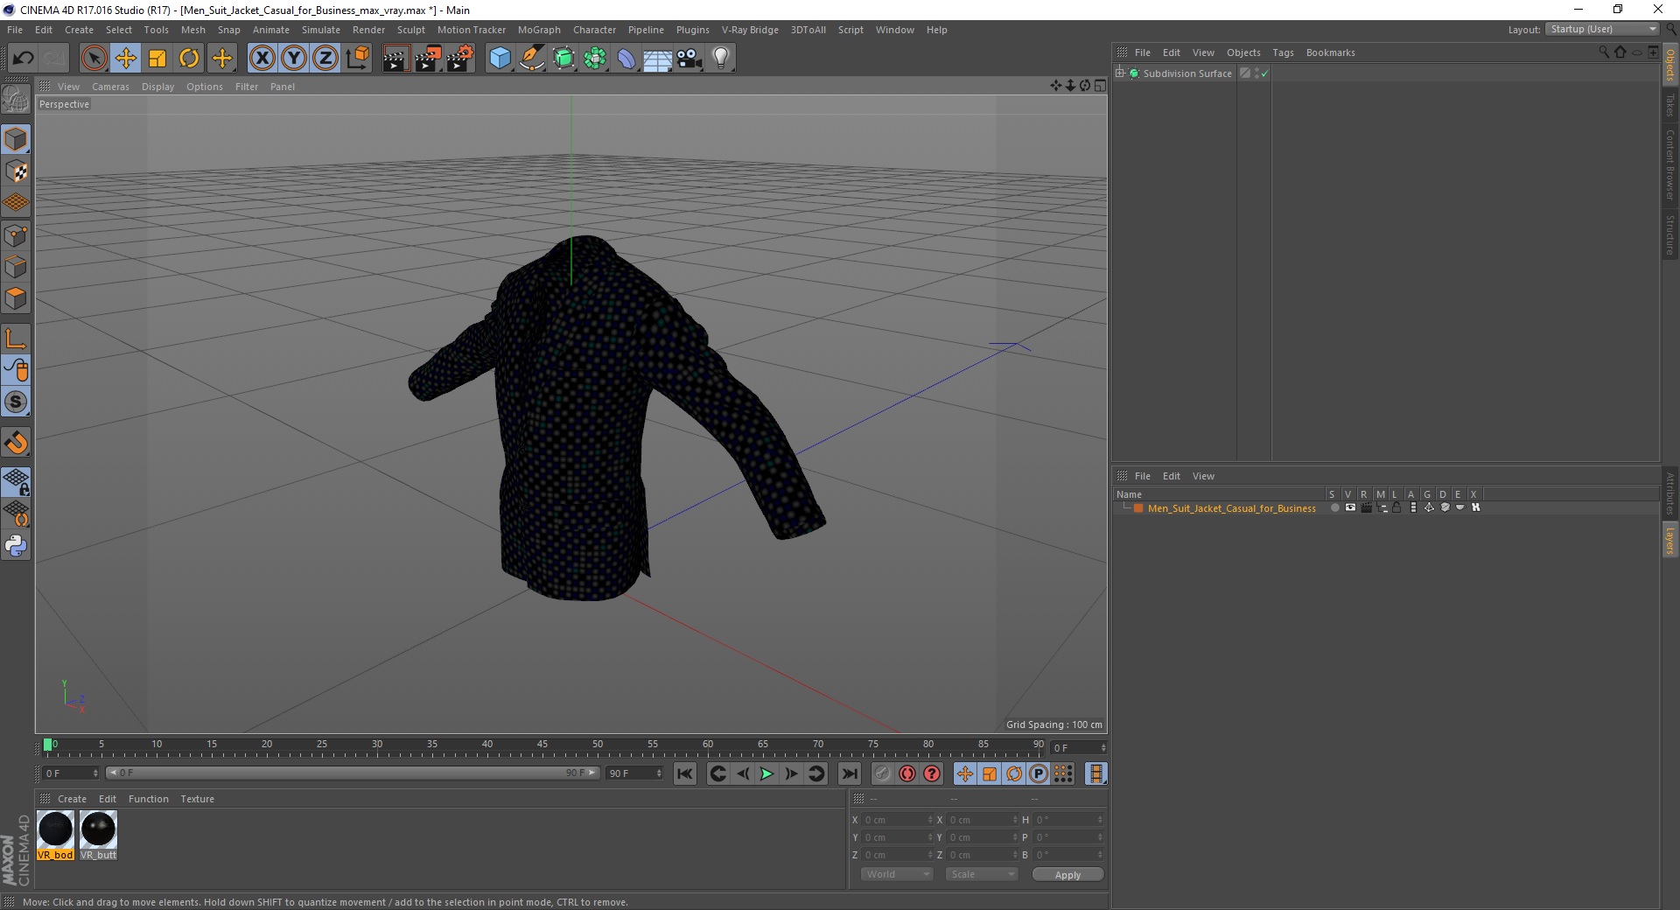Click Record Active Objects button
Image resolution: width=1680 pixels, height=910 pixels.
(x=882, y=773)
